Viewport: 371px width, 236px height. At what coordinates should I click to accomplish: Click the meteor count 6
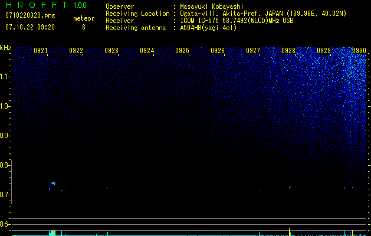click(84, 27)
